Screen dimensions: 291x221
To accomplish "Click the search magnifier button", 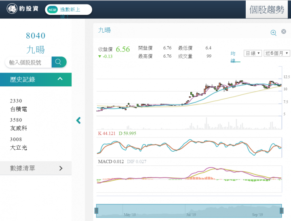I will pyautogui.click(x=59, y=62).
